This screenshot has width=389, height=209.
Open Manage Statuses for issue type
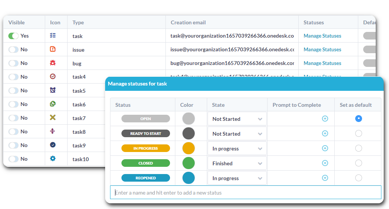coord(322,49)
